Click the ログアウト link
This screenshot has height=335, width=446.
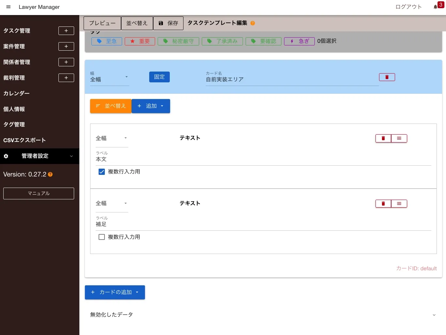coord(408,7)
